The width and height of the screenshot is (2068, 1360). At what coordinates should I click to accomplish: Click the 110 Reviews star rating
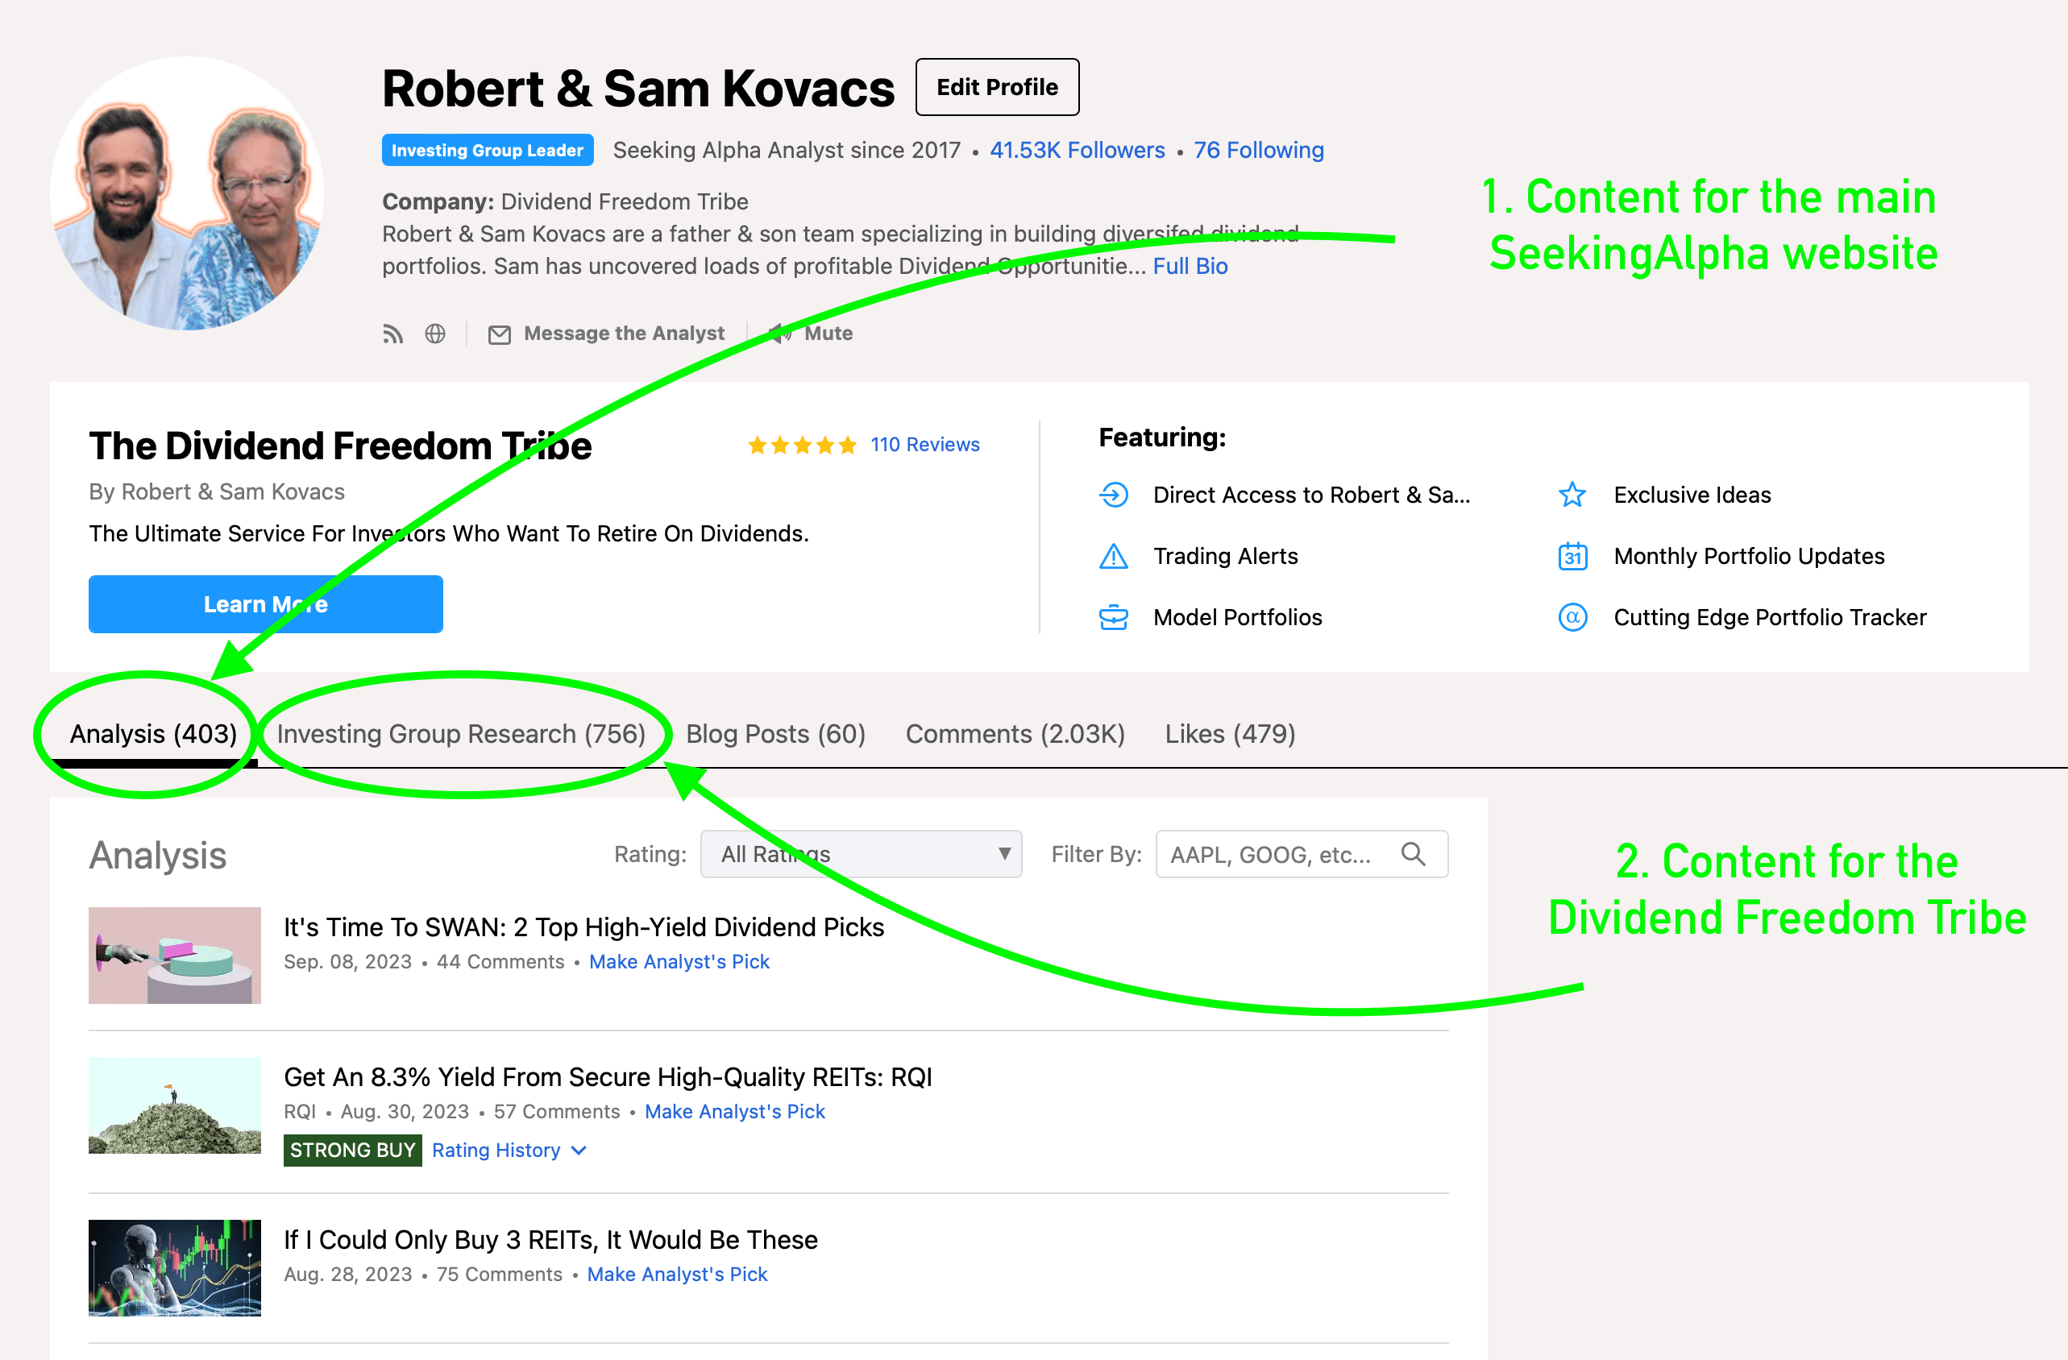tap(925, 444)
